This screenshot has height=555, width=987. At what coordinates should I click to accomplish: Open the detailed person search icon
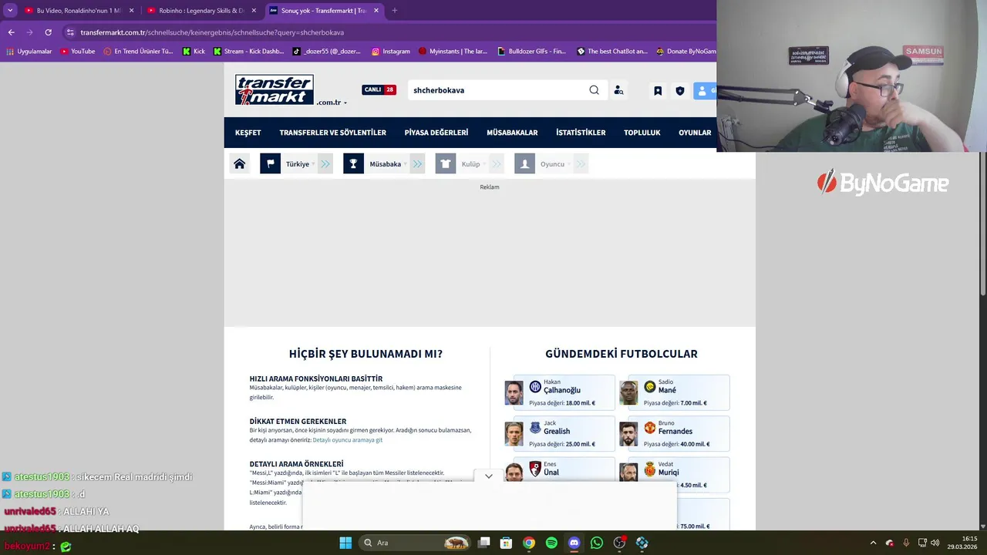tap(618, 90)
